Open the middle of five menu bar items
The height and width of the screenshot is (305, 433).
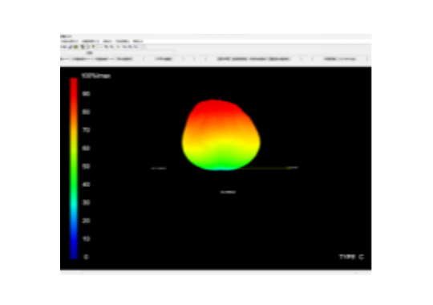pyautogui.click(x=107, y=41)
